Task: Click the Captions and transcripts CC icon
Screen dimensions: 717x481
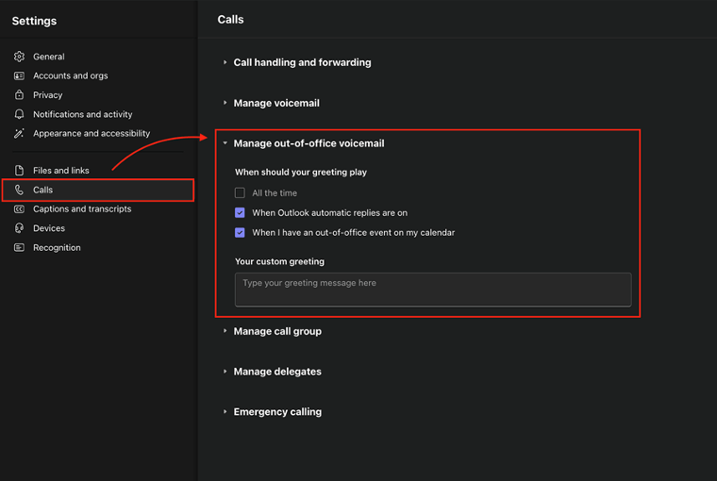Action: 19,209
